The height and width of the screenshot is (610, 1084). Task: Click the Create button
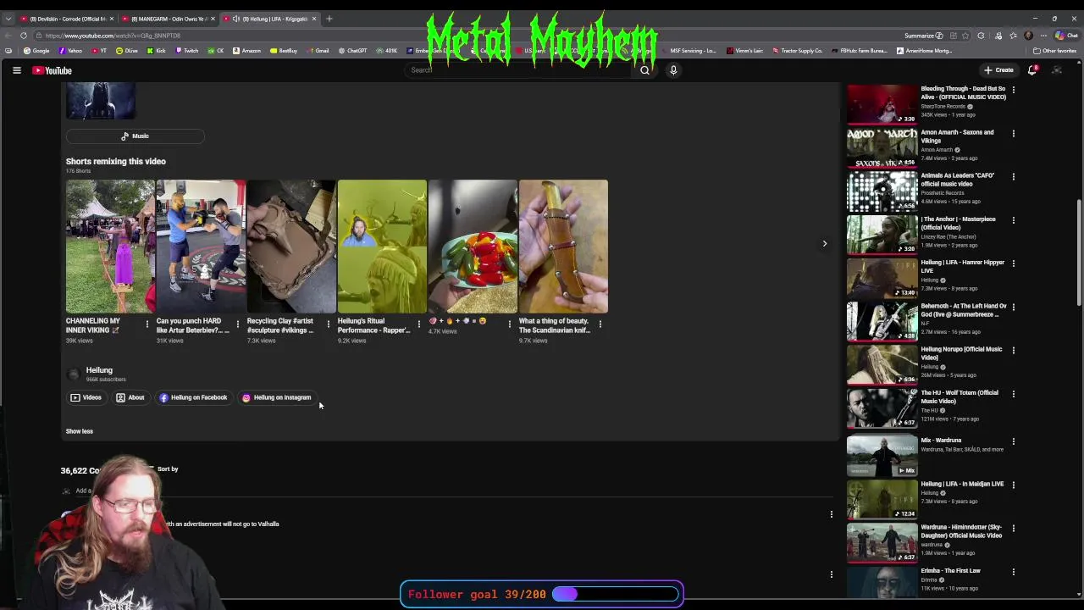[998, 70]
